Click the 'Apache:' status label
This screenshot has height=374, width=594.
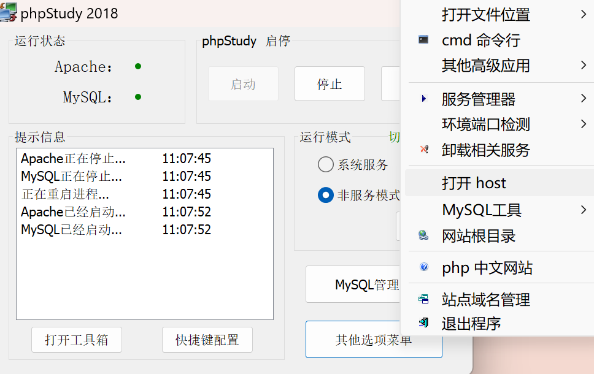click(83, 67)
